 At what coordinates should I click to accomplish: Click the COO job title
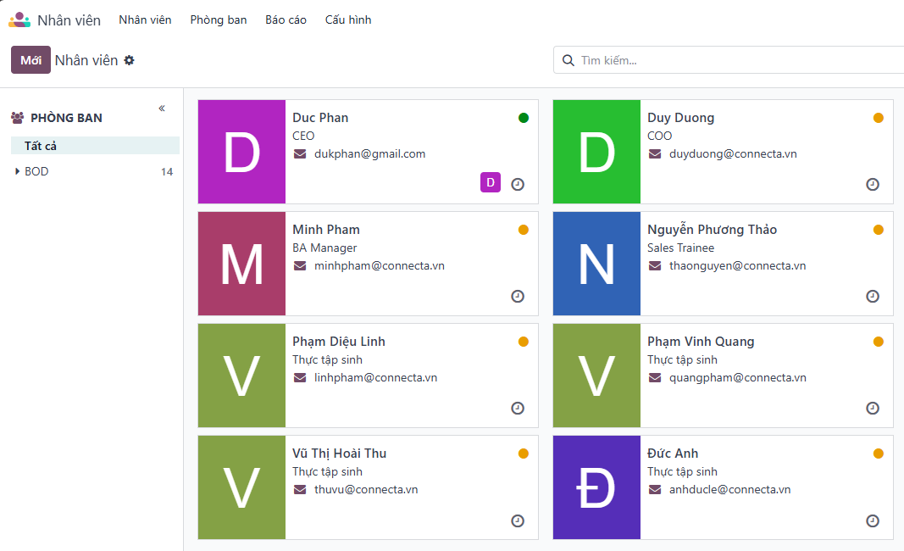(659, 136)
